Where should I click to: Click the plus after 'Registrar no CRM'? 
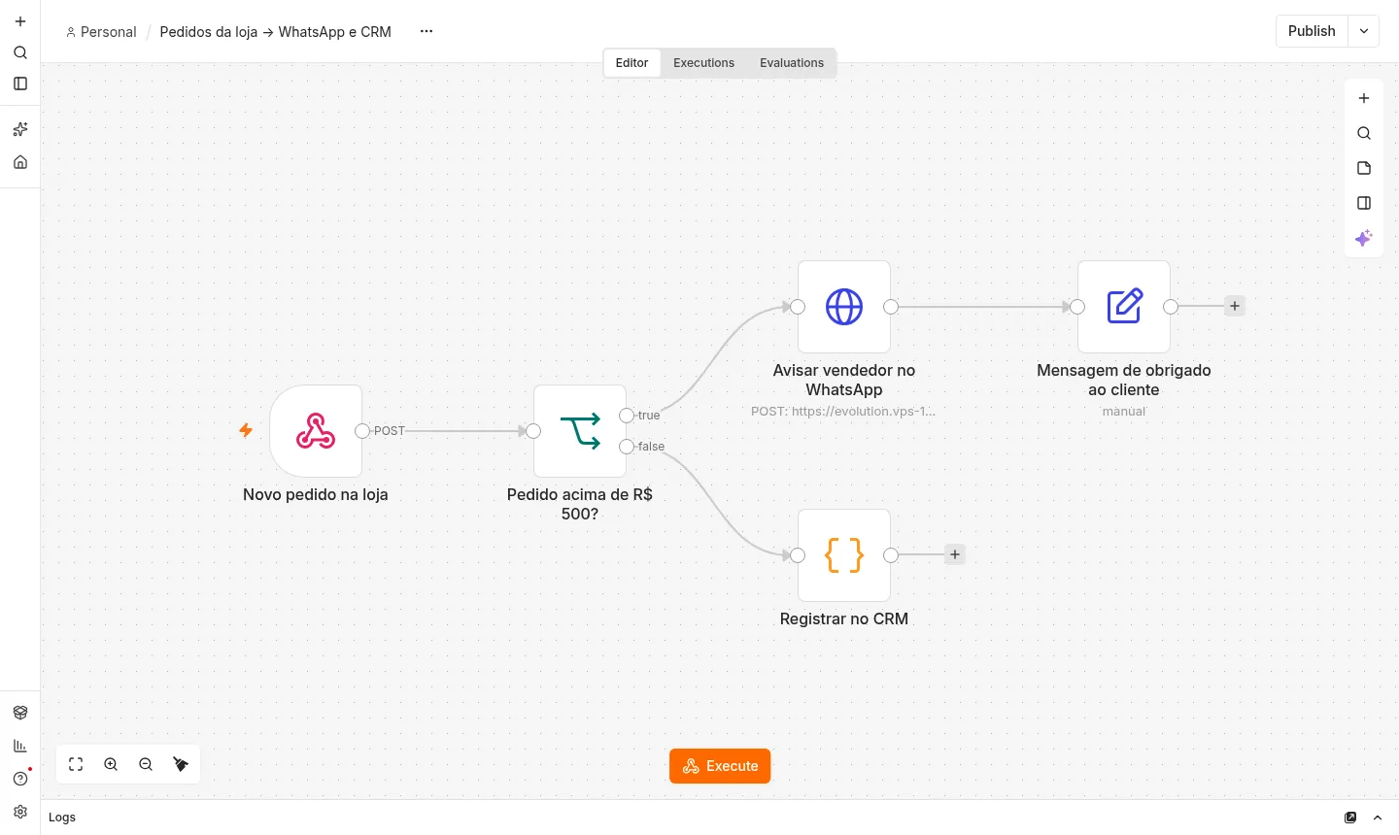[x=955, y=554]
